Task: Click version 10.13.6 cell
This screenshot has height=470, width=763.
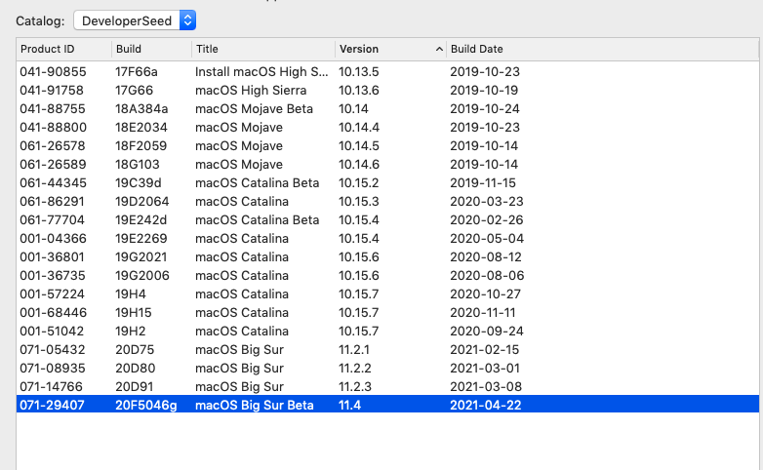Action: pos(359,91)
